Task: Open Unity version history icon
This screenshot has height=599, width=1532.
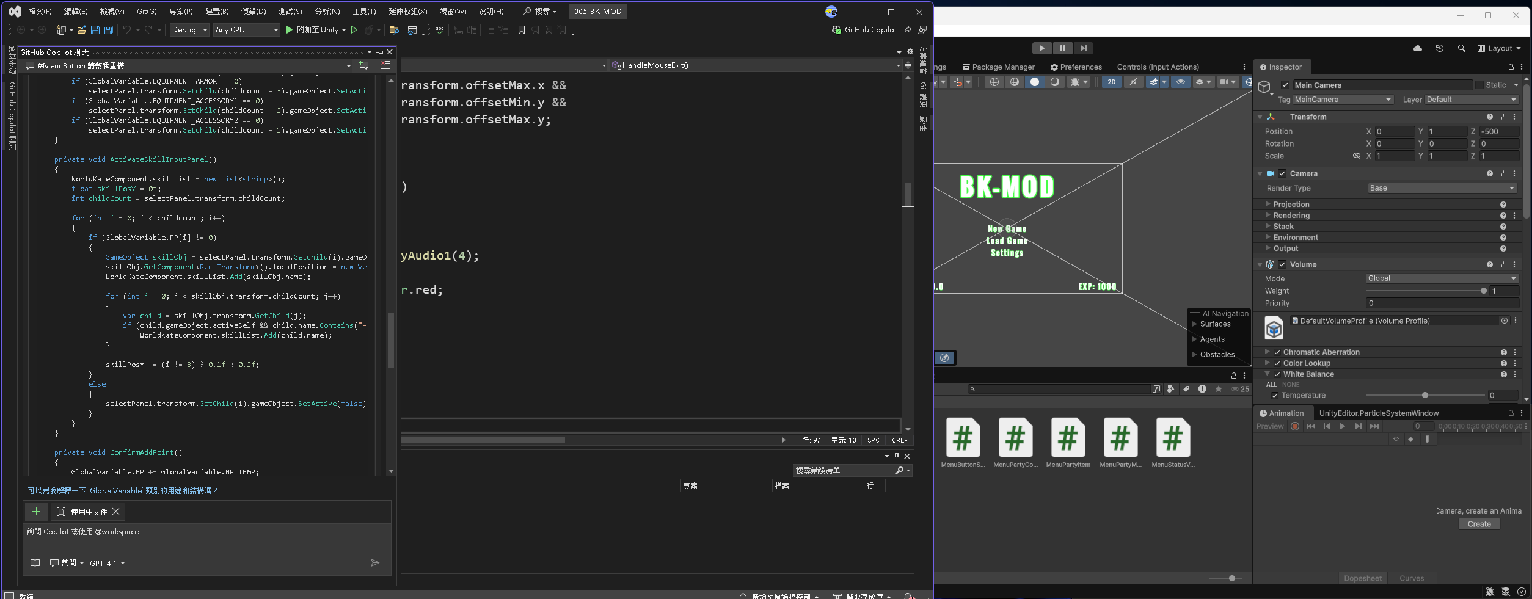Action: [x=1440, y=48]
